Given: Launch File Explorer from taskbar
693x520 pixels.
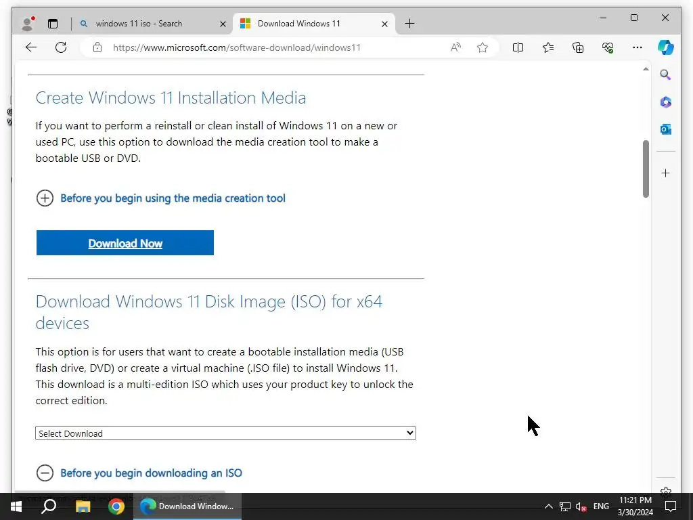Looking at the screenshot, I should pyautogui.click(x=83, y=506).
